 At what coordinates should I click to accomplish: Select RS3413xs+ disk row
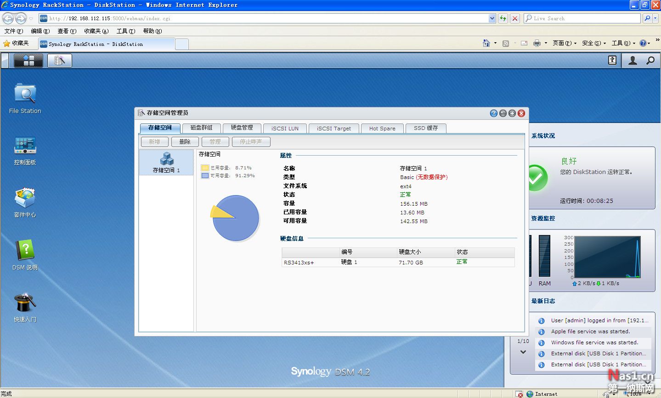pos(398,263)
